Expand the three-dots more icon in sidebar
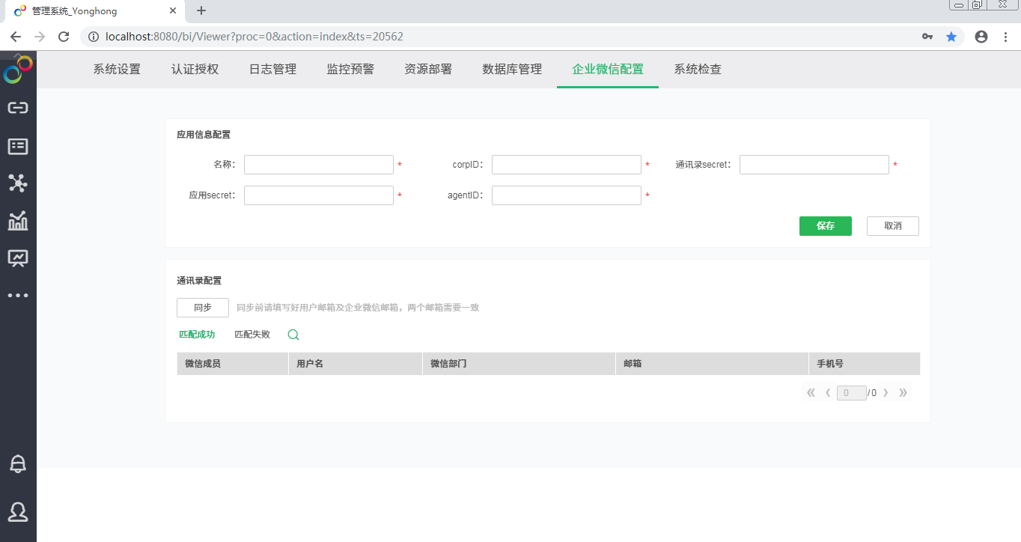 [x=18, y=296]
